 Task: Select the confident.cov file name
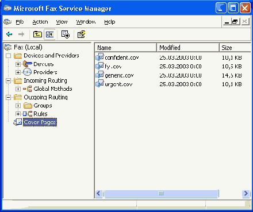click(x=122, y=57)
